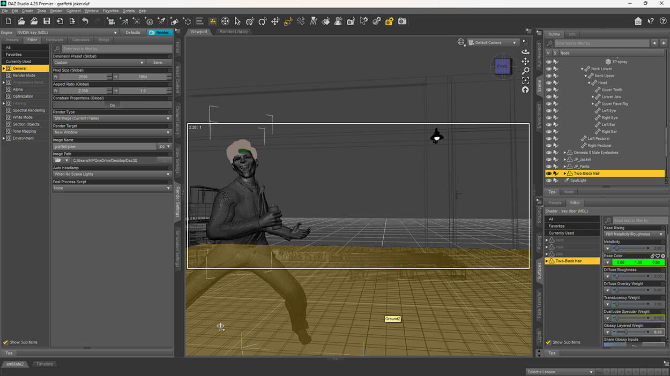The width and height of the screenshot is (670, 376).
Task: Select the Rotate tool in the toolbar
Action: click(x=263, y=21)
